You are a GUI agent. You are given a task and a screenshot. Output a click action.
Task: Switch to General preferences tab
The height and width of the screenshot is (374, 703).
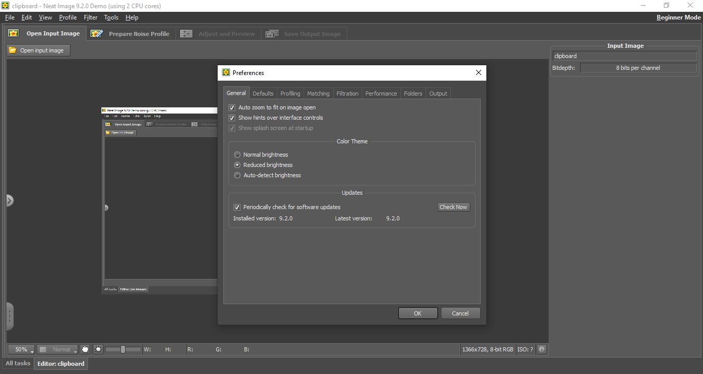point(236,93)
